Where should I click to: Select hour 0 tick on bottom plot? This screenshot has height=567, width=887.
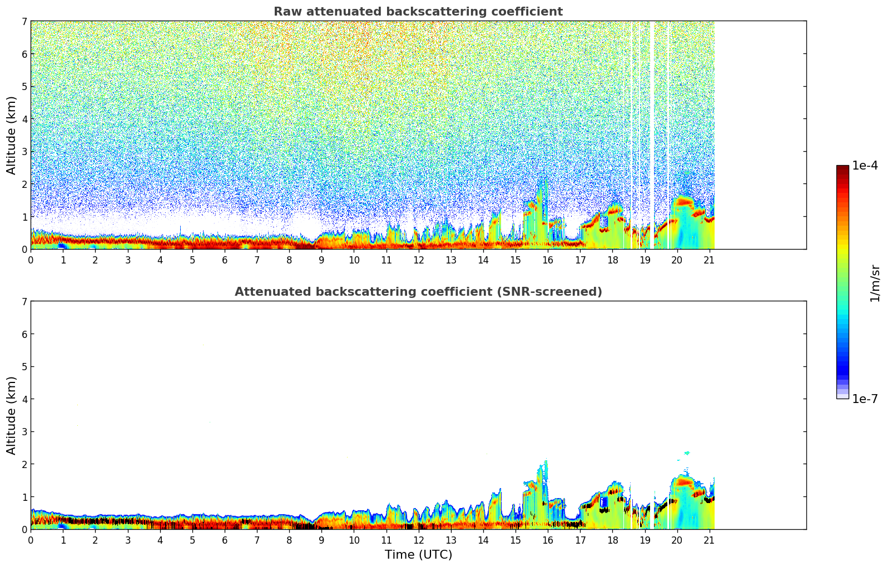[31, 540]
